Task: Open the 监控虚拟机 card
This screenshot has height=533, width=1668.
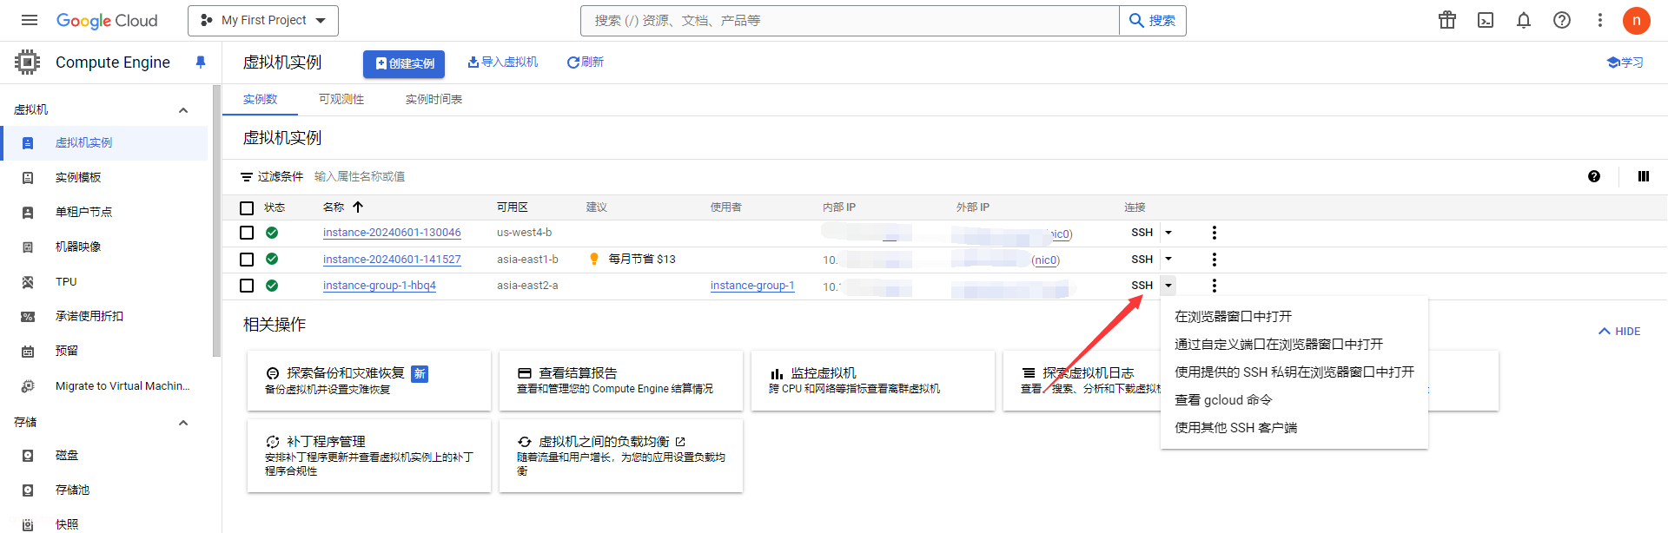Action: [873, 381]
